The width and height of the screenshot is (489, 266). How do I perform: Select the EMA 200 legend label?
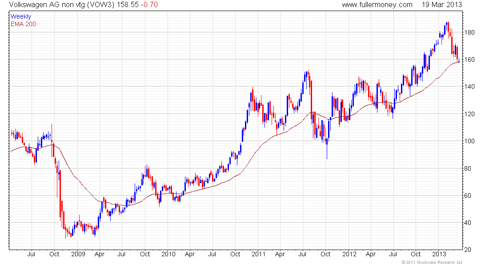[24, 24]
